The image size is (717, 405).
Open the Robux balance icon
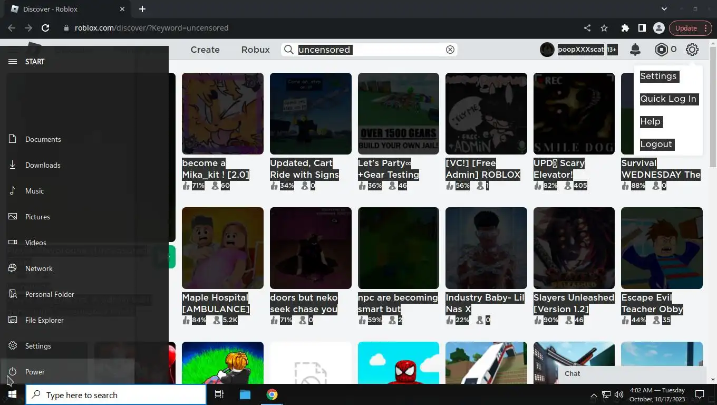[661, 50]
